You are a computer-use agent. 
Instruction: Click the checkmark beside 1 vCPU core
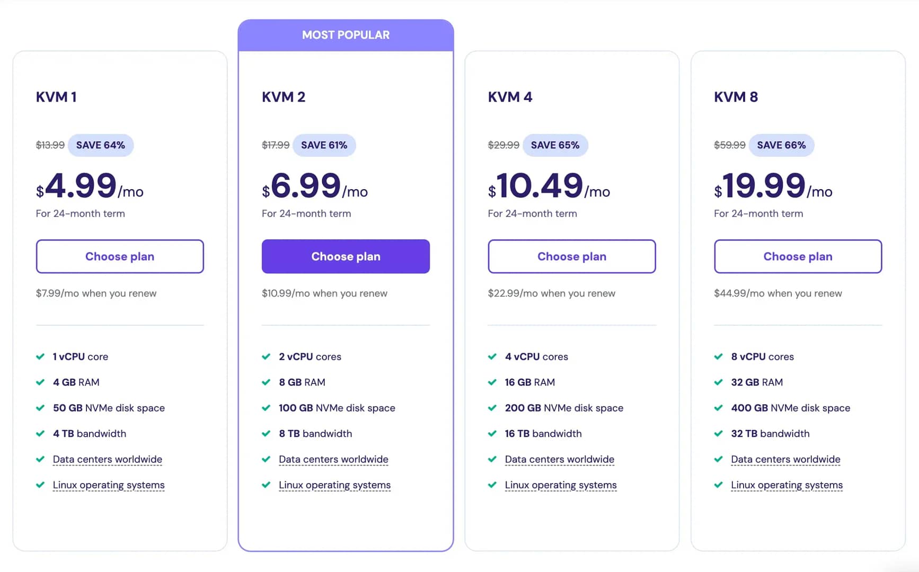pos(40,356)
